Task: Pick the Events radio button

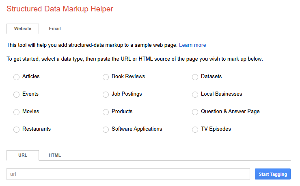Action: point(17,94)
